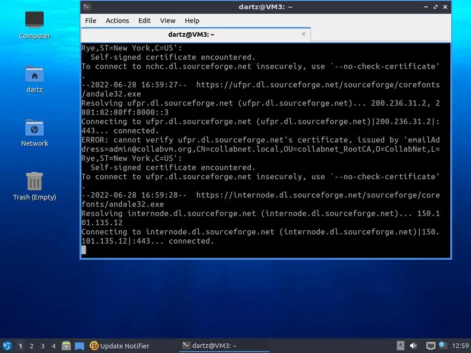The image size is (471, 353).
Task: Click the removable media eject tray icon
Action: click(400, 346)
